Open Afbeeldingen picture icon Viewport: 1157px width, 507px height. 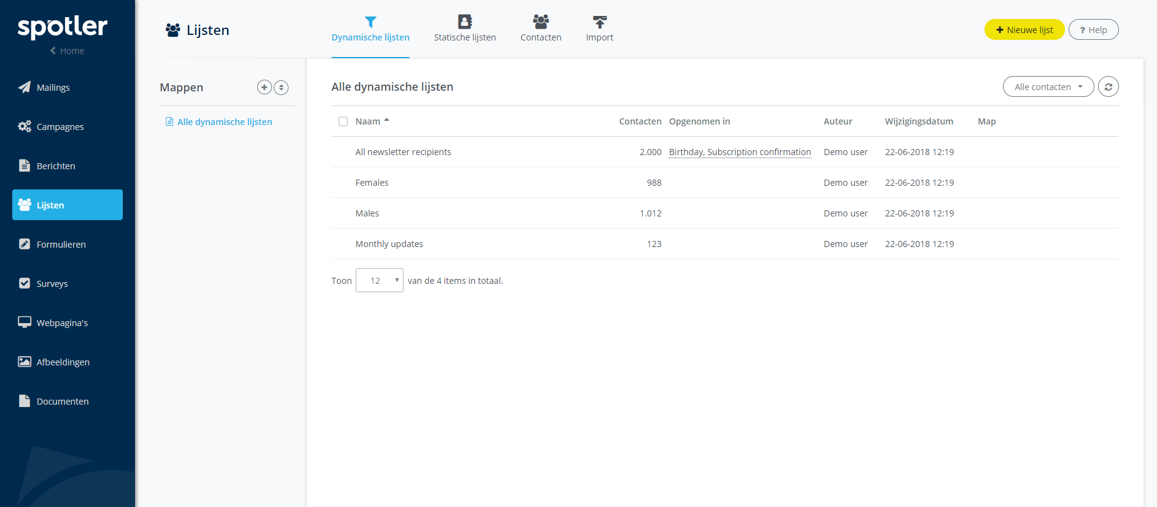[25, 362]
